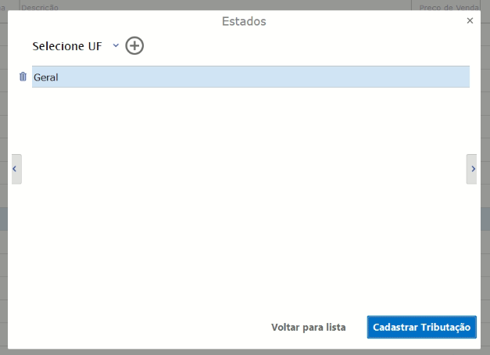
Task: Select the Geral row in the list
Action: pyautogui.click(x=250, y=77)
